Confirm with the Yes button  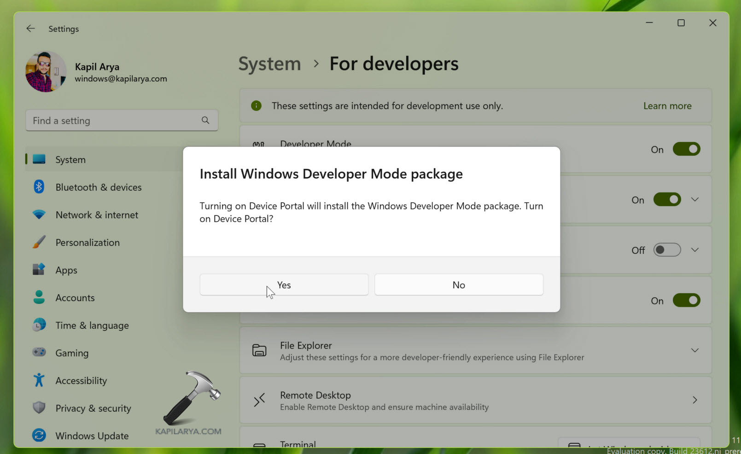[x=284, y=285]
